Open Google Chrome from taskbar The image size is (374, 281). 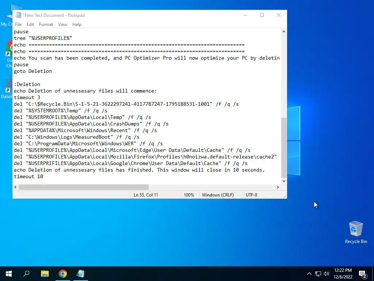click(63, 274)
